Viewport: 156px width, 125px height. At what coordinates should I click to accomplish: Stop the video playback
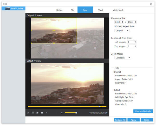[x=42, y=113]
